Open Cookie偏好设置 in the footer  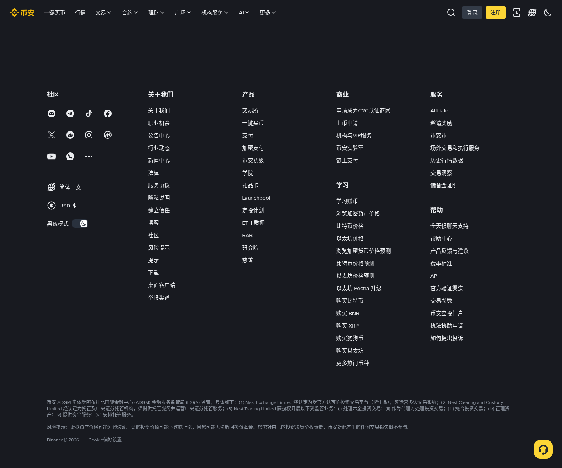(105, 440)
